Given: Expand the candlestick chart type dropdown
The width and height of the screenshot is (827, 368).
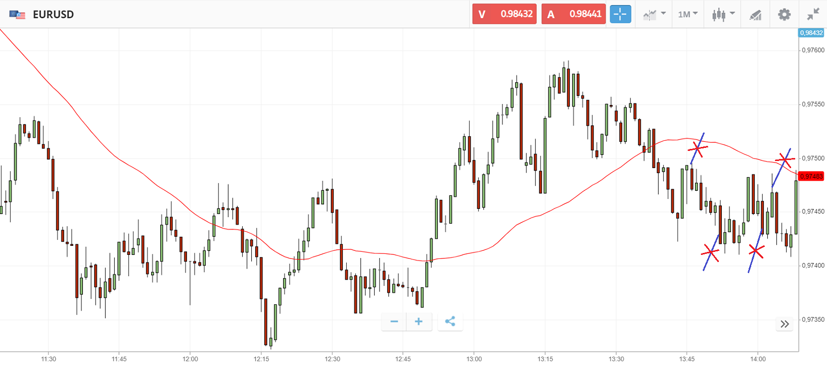Looking at the screenshot, I should (723, 15).
